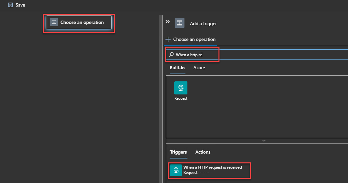Click the HTTP request trigger globe icon
Screen dimensions: 348x183
(176, 170)
